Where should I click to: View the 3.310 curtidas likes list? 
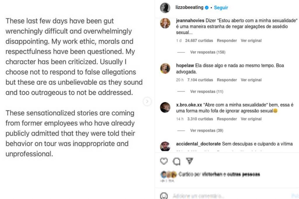tap(200, 119)
